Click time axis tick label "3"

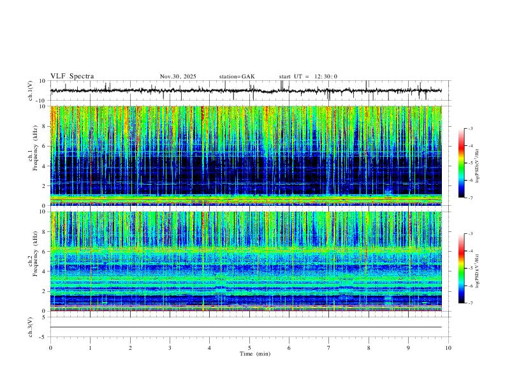(x=170, y=348)
